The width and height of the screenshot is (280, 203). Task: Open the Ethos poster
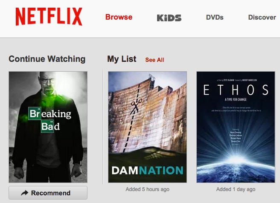click(x=236, y=127)
